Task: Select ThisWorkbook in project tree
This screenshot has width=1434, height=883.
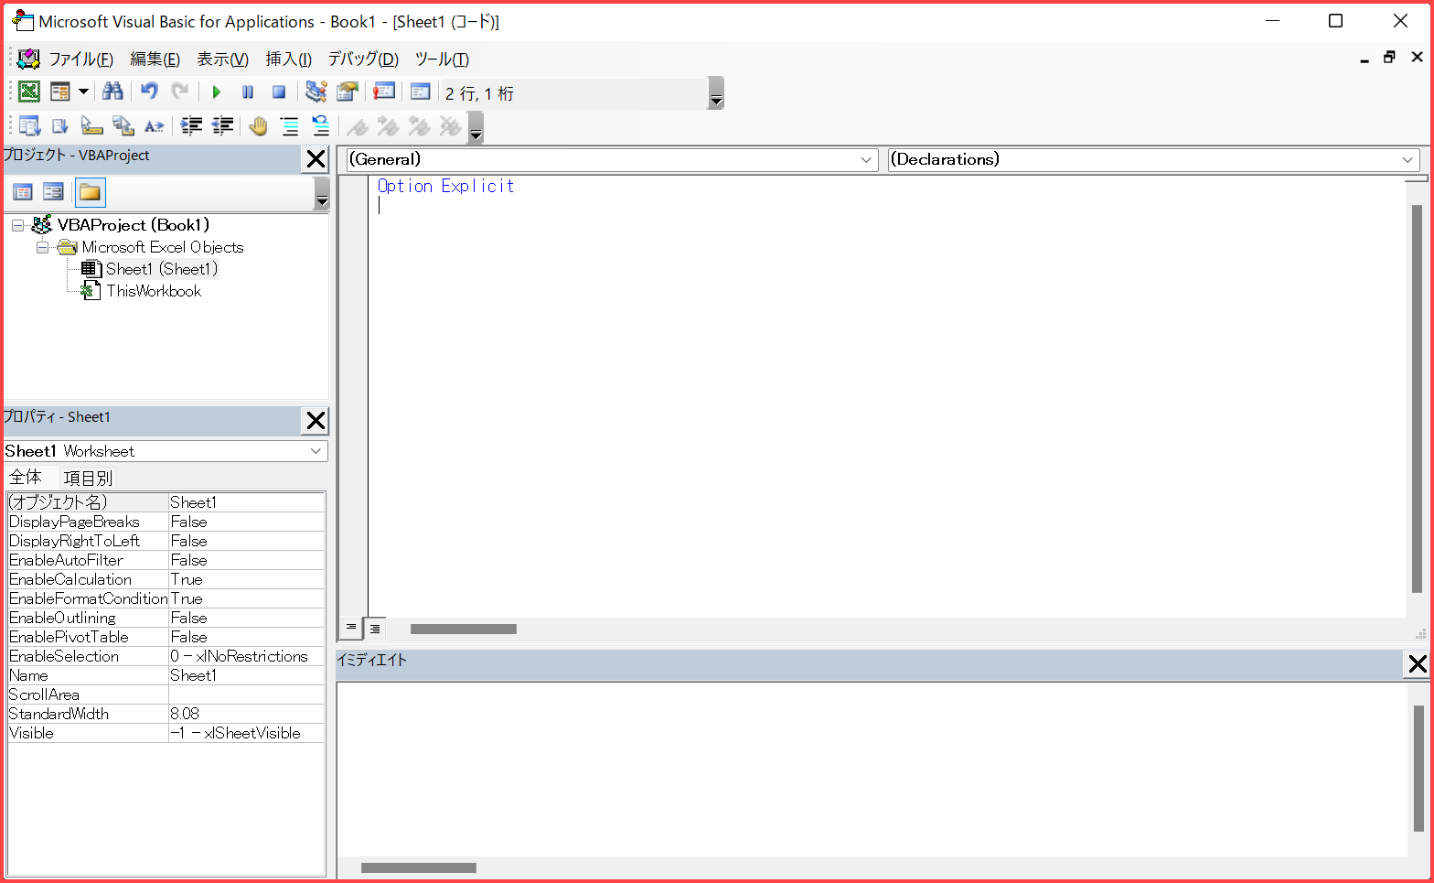Action: [154, 291]
